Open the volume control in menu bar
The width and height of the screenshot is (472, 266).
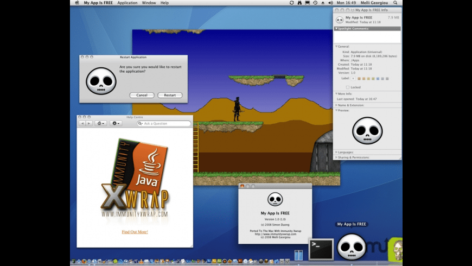coord(330,3)
